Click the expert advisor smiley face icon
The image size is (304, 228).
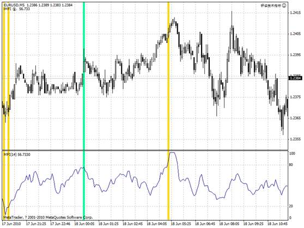tap(284, 5)
